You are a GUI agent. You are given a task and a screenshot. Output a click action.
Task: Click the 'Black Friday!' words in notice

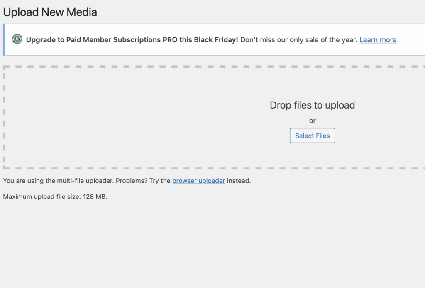click(216, 40)
